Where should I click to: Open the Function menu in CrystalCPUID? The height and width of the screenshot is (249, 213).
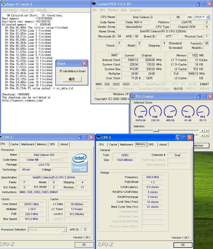(x=113, y=10)
